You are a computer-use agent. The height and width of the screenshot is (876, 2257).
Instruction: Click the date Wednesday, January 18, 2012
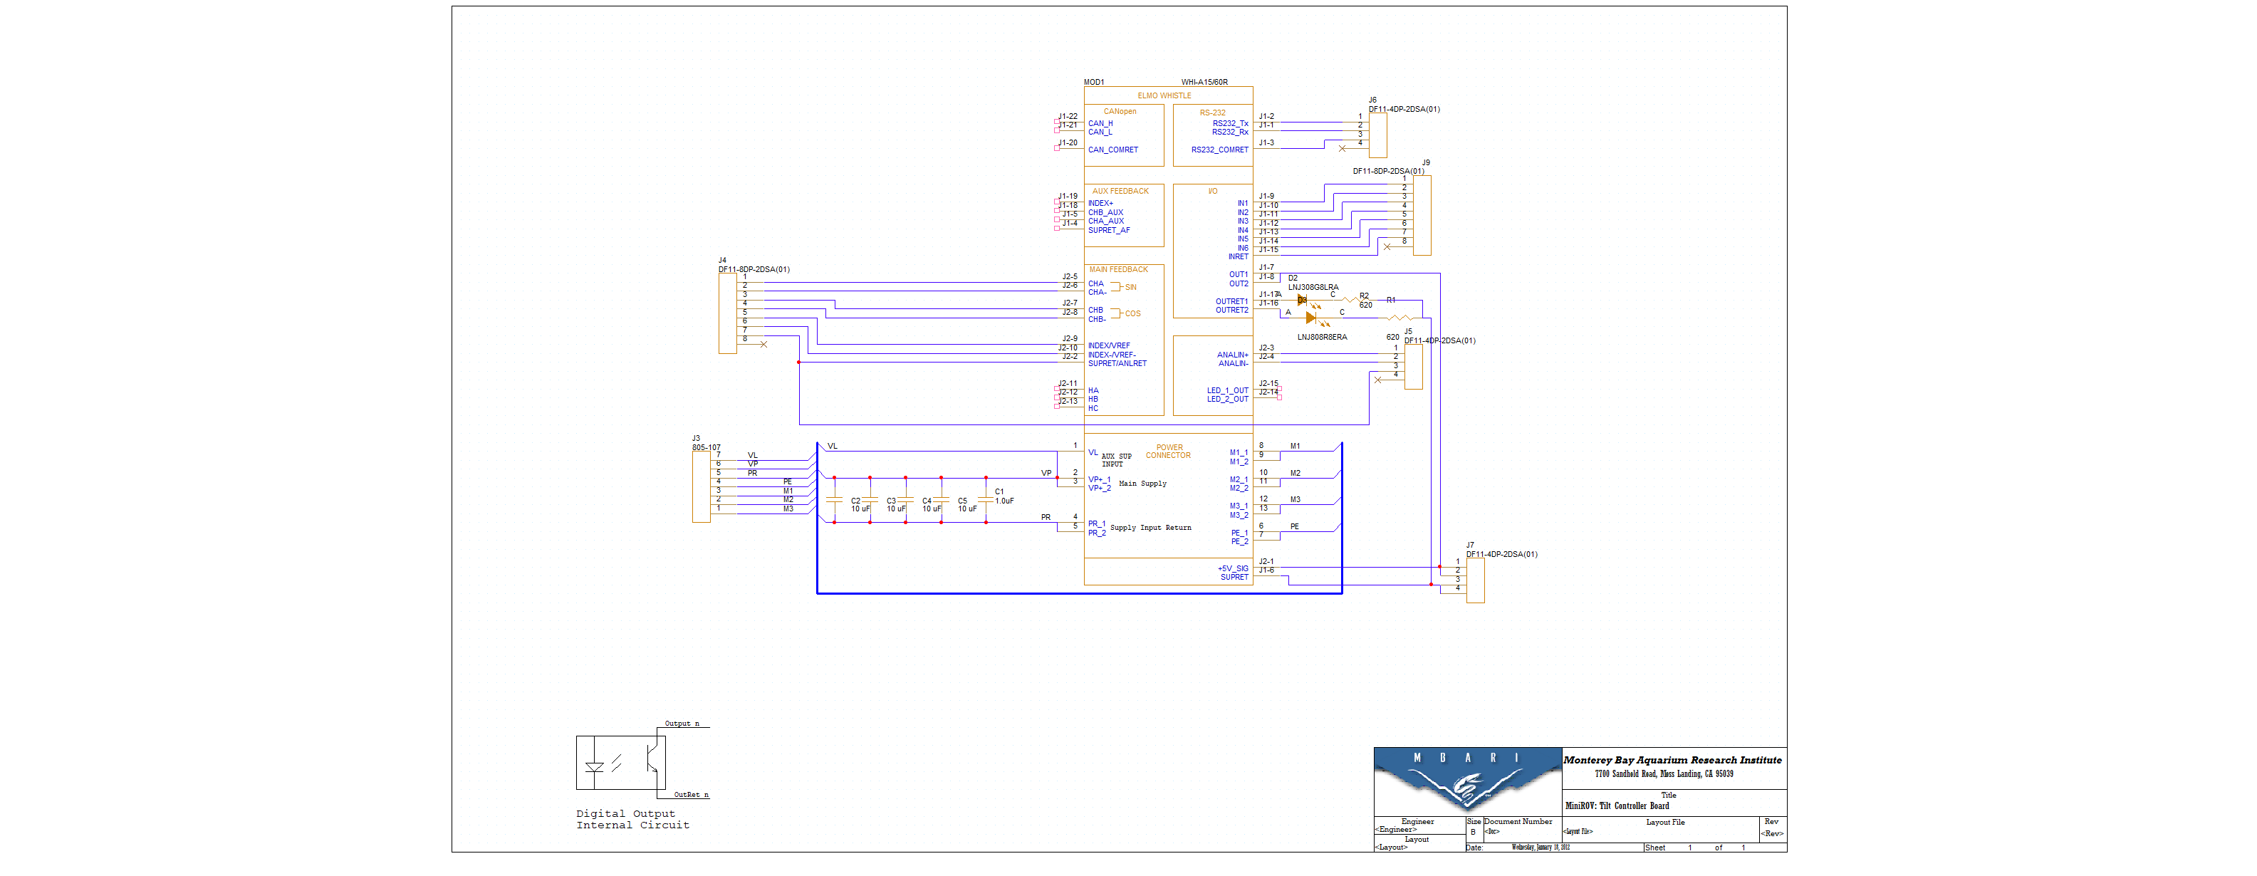coord(1541,847)
